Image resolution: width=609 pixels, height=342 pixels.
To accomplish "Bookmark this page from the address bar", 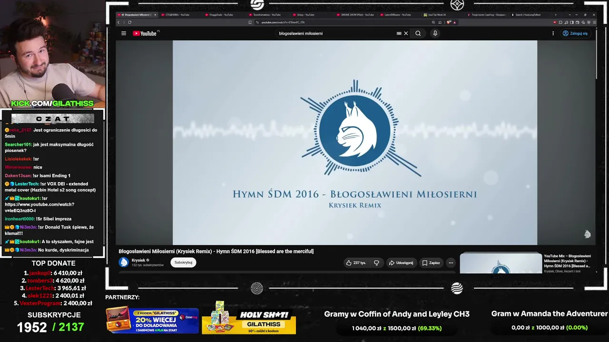I will pyautogui.click(x=250, y=22).
